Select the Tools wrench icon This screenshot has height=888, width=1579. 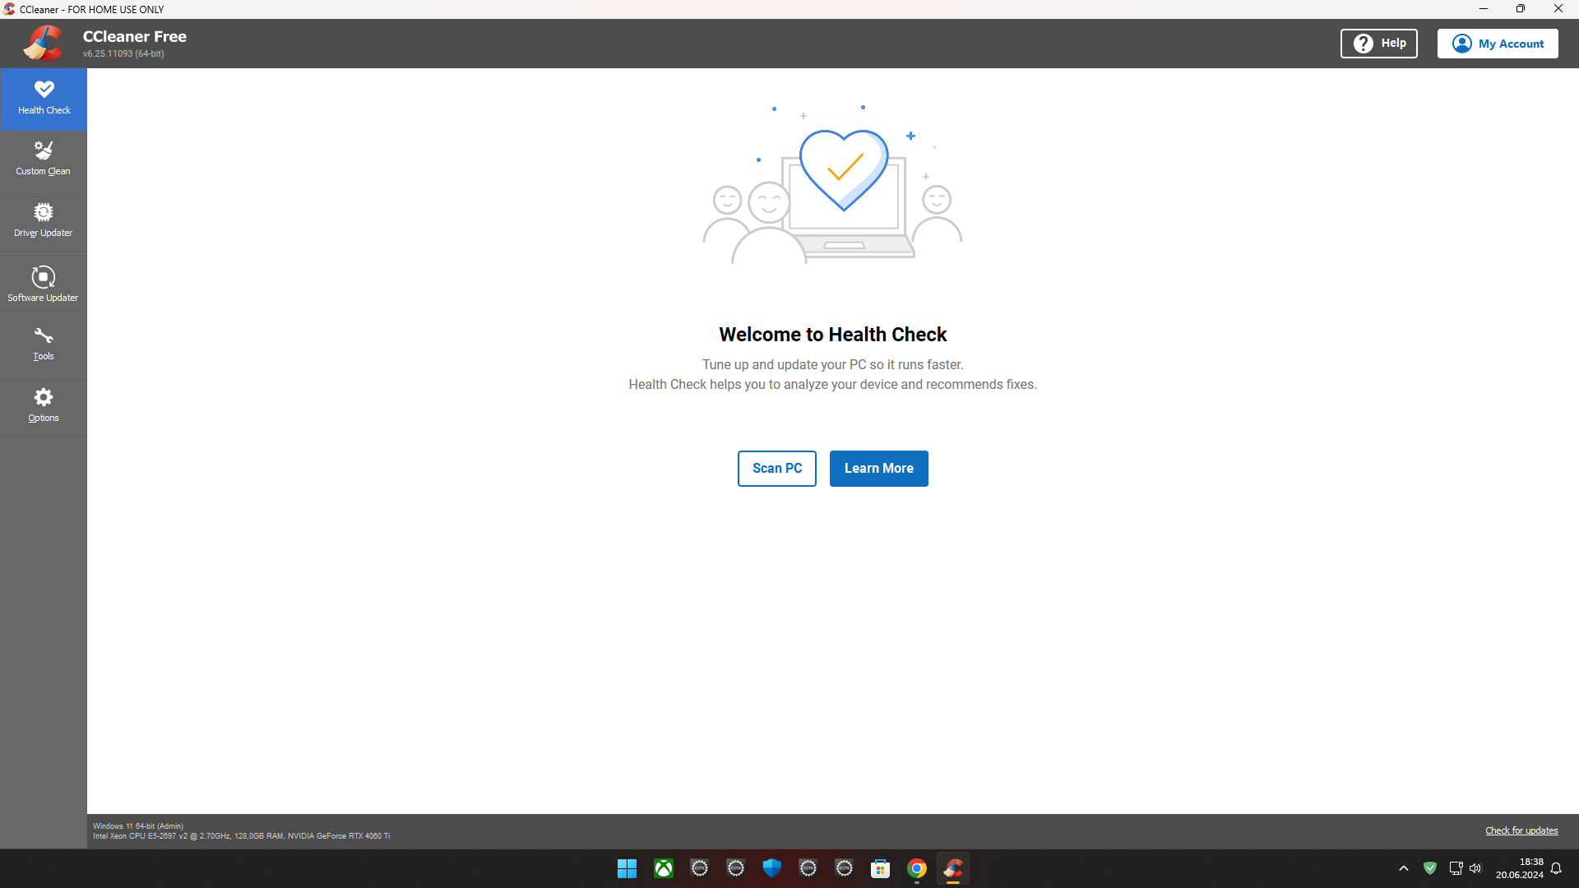43,344
